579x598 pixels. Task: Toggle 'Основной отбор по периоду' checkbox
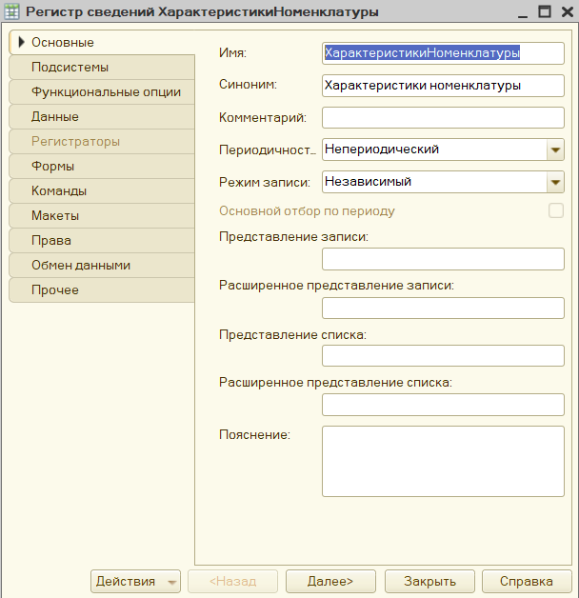(x=556, y=210)
